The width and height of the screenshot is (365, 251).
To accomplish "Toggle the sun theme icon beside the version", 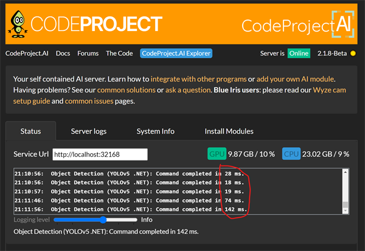I will [353, 53].
